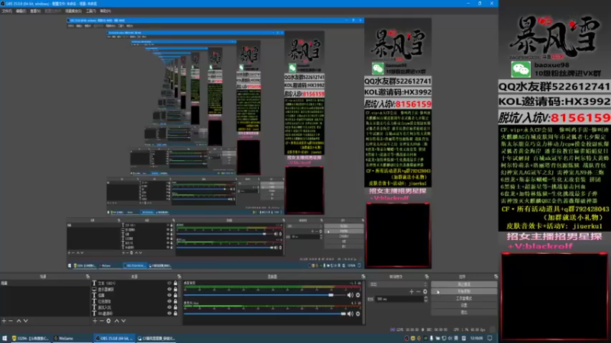Open the Settings (设置) button in Controls
This screenshot has height=343, width=611.
(x=464, y=306)
